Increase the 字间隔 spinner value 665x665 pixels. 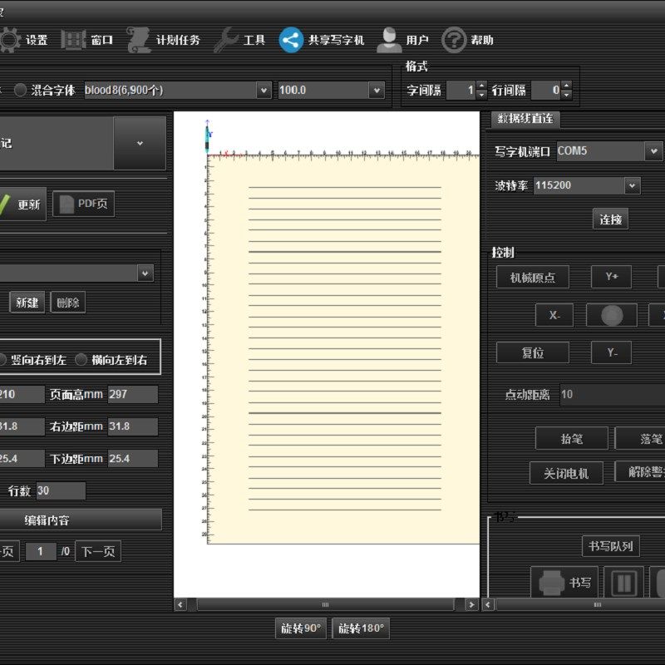click(481, 86)
